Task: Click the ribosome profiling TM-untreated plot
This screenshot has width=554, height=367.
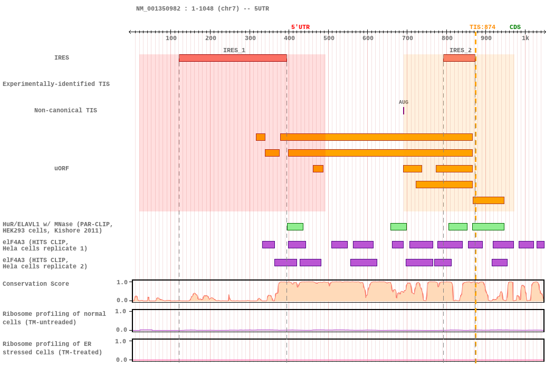Action: point(338,321)
